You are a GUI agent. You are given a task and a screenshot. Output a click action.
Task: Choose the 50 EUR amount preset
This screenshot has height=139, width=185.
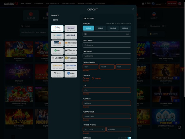pyautogui.click(x=101, y=28)
